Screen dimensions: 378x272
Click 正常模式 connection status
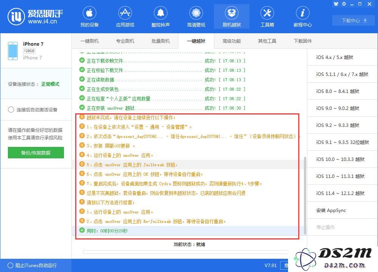50,84
